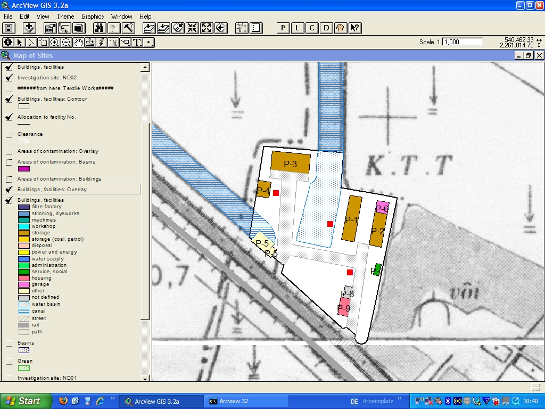This screenshot has width=545, height=409.
Task: Click the P button in toolbar
Action: [284, 28]
